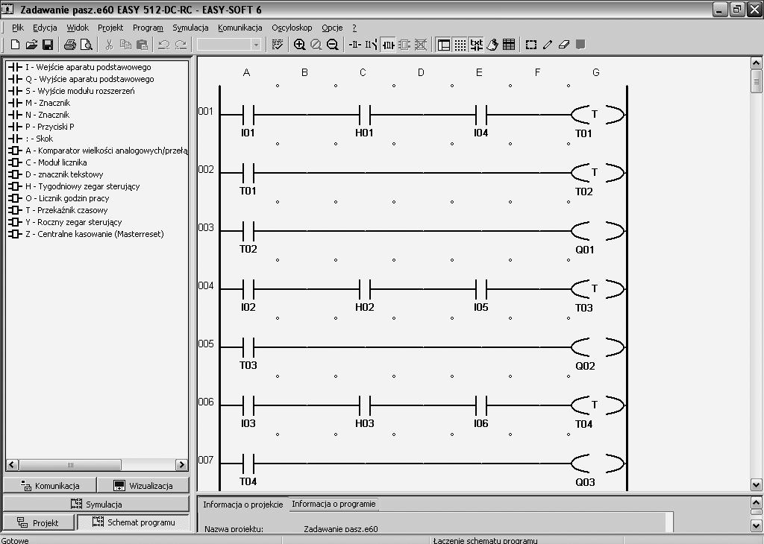This screenshot has width=764, height=544.
Task: Open the Oscyloskop menu
Action: pos(292,28)
